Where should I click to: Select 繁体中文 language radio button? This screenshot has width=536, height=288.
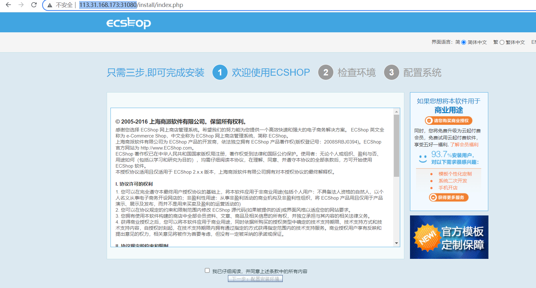pos(502,42)
